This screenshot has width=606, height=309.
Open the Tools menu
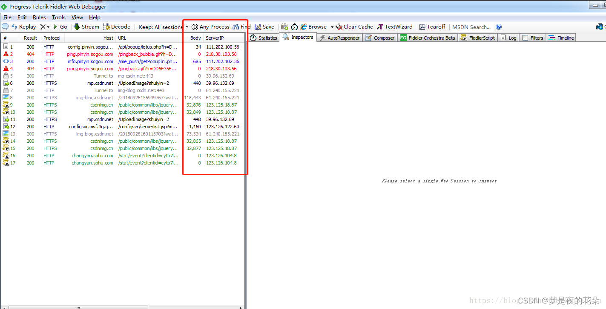tap(59, 17)
